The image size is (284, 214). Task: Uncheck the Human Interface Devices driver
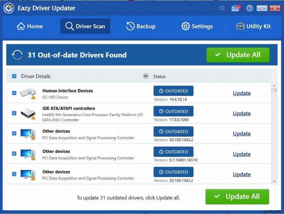[14, 93]
